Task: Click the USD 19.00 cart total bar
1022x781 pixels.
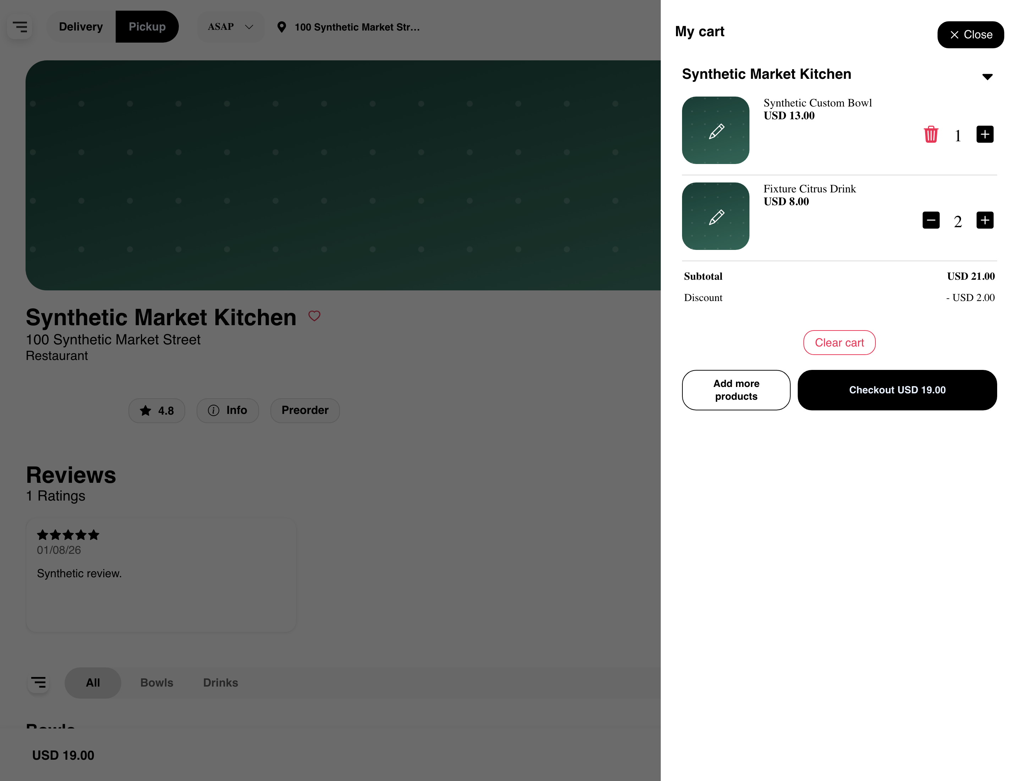Action: point(63,755)
